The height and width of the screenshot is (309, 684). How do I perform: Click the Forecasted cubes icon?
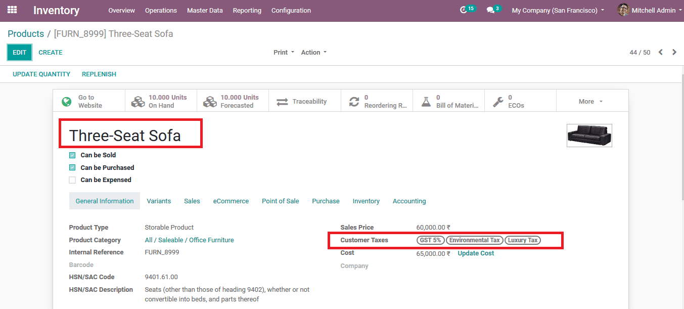(x=210, y=102)
